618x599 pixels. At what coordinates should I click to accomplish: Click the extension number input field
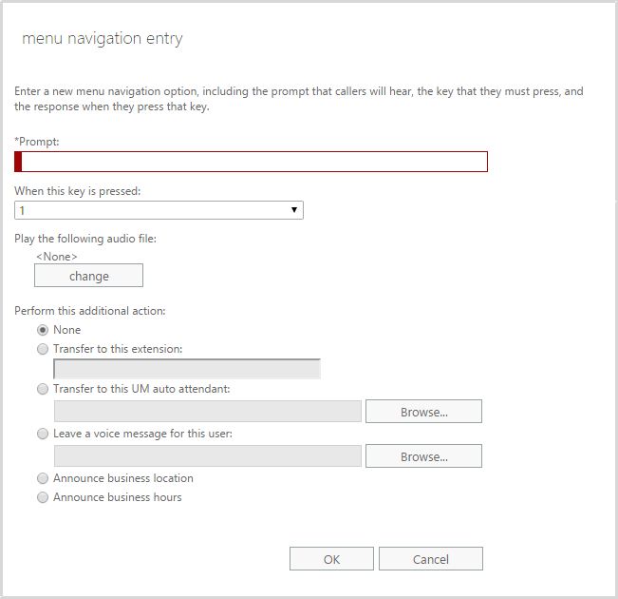pyautogui.click(x=187, y=369)
